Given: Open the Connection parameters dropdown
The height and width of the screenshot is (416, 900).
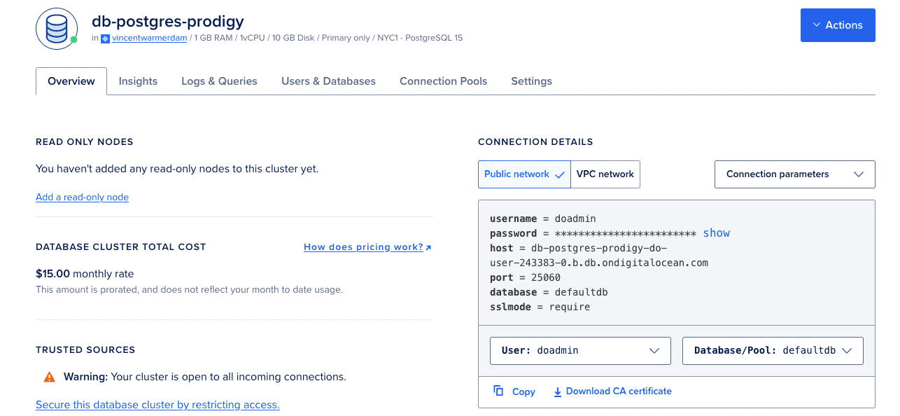Looking at the screenshot, I should coord(794,174).
